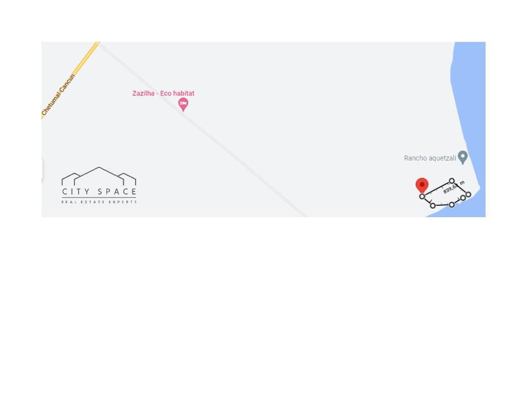Screen dimensions: 526x406
Task: Select the topmost measurement polygon vertex
Action: [x=452, y=181]
